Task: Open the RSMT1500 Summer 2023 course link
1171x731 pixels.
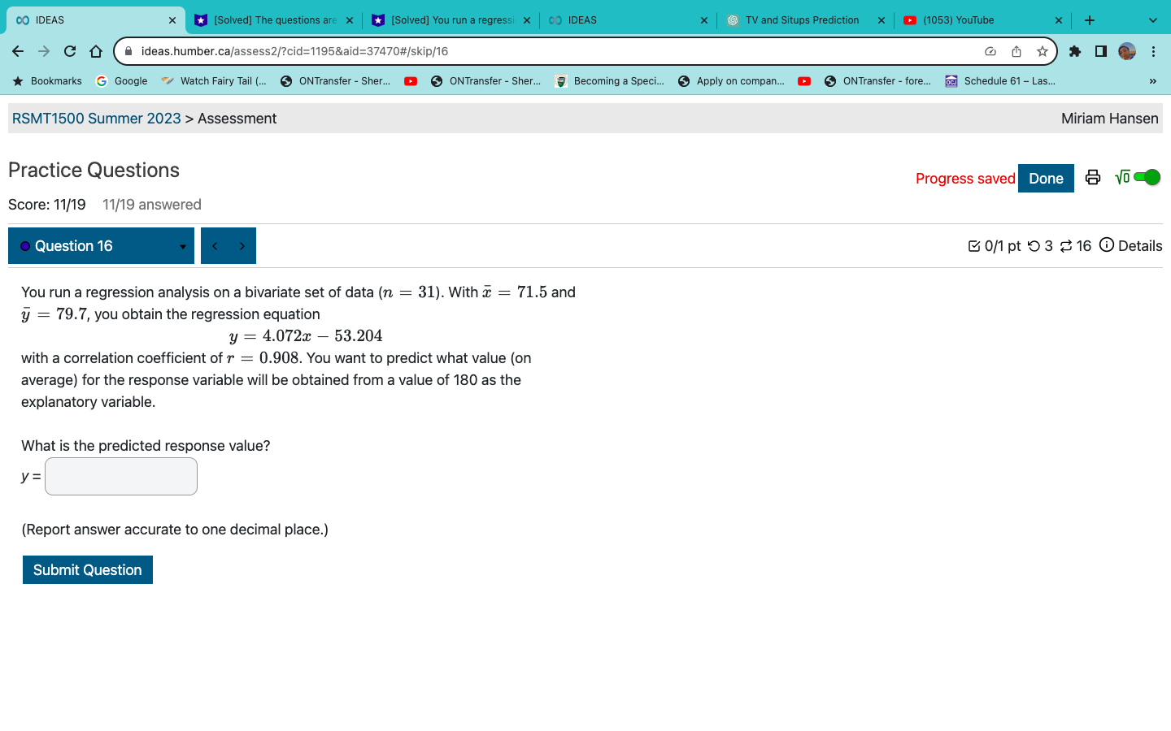Action: (x=94, y=118)
